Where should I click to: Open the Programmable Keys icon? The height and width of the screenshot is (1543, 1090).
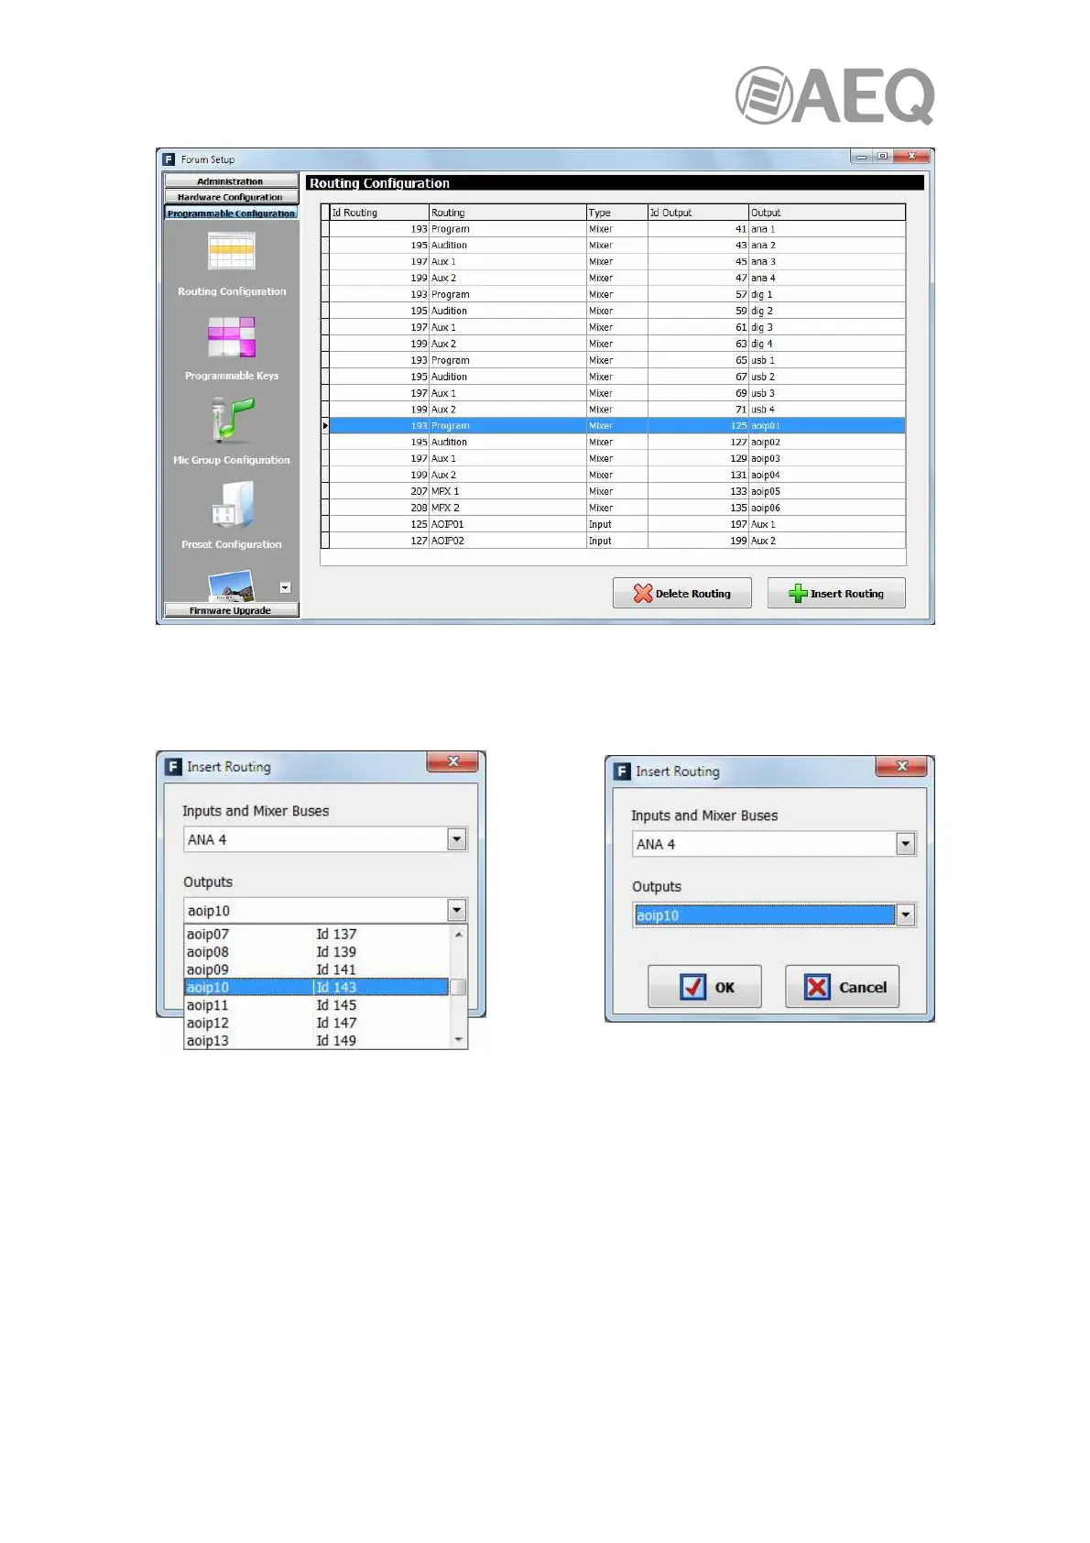232,336
